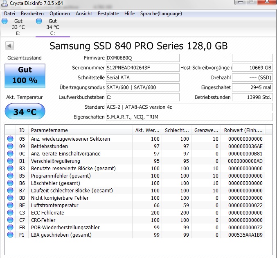Click the Parametername column header
The width and height of the screenshot is (277, 258).
(80, 130)
